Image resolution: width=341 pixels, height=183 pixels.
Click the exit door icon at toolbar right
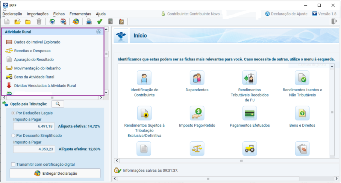334,21
